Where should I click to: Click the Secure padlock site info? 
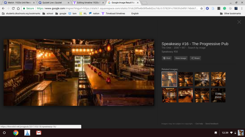tap(29, 8)
